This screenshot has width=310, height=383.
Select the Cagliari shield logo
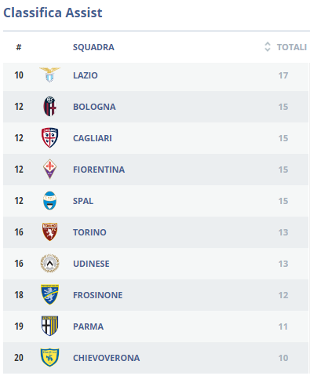pyautogui.click(x=49, y=137)
